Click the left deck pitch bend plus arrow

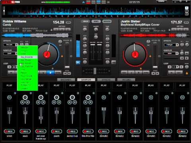[69, 73]
